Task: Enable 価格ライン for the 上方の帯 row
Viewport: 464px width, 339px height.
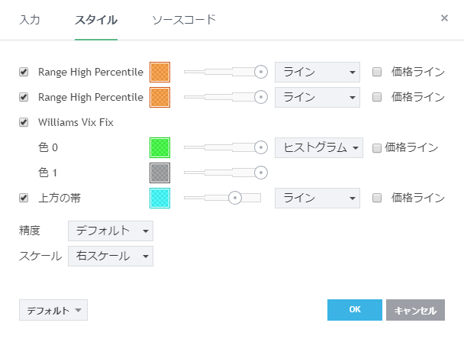Action: 377,198
